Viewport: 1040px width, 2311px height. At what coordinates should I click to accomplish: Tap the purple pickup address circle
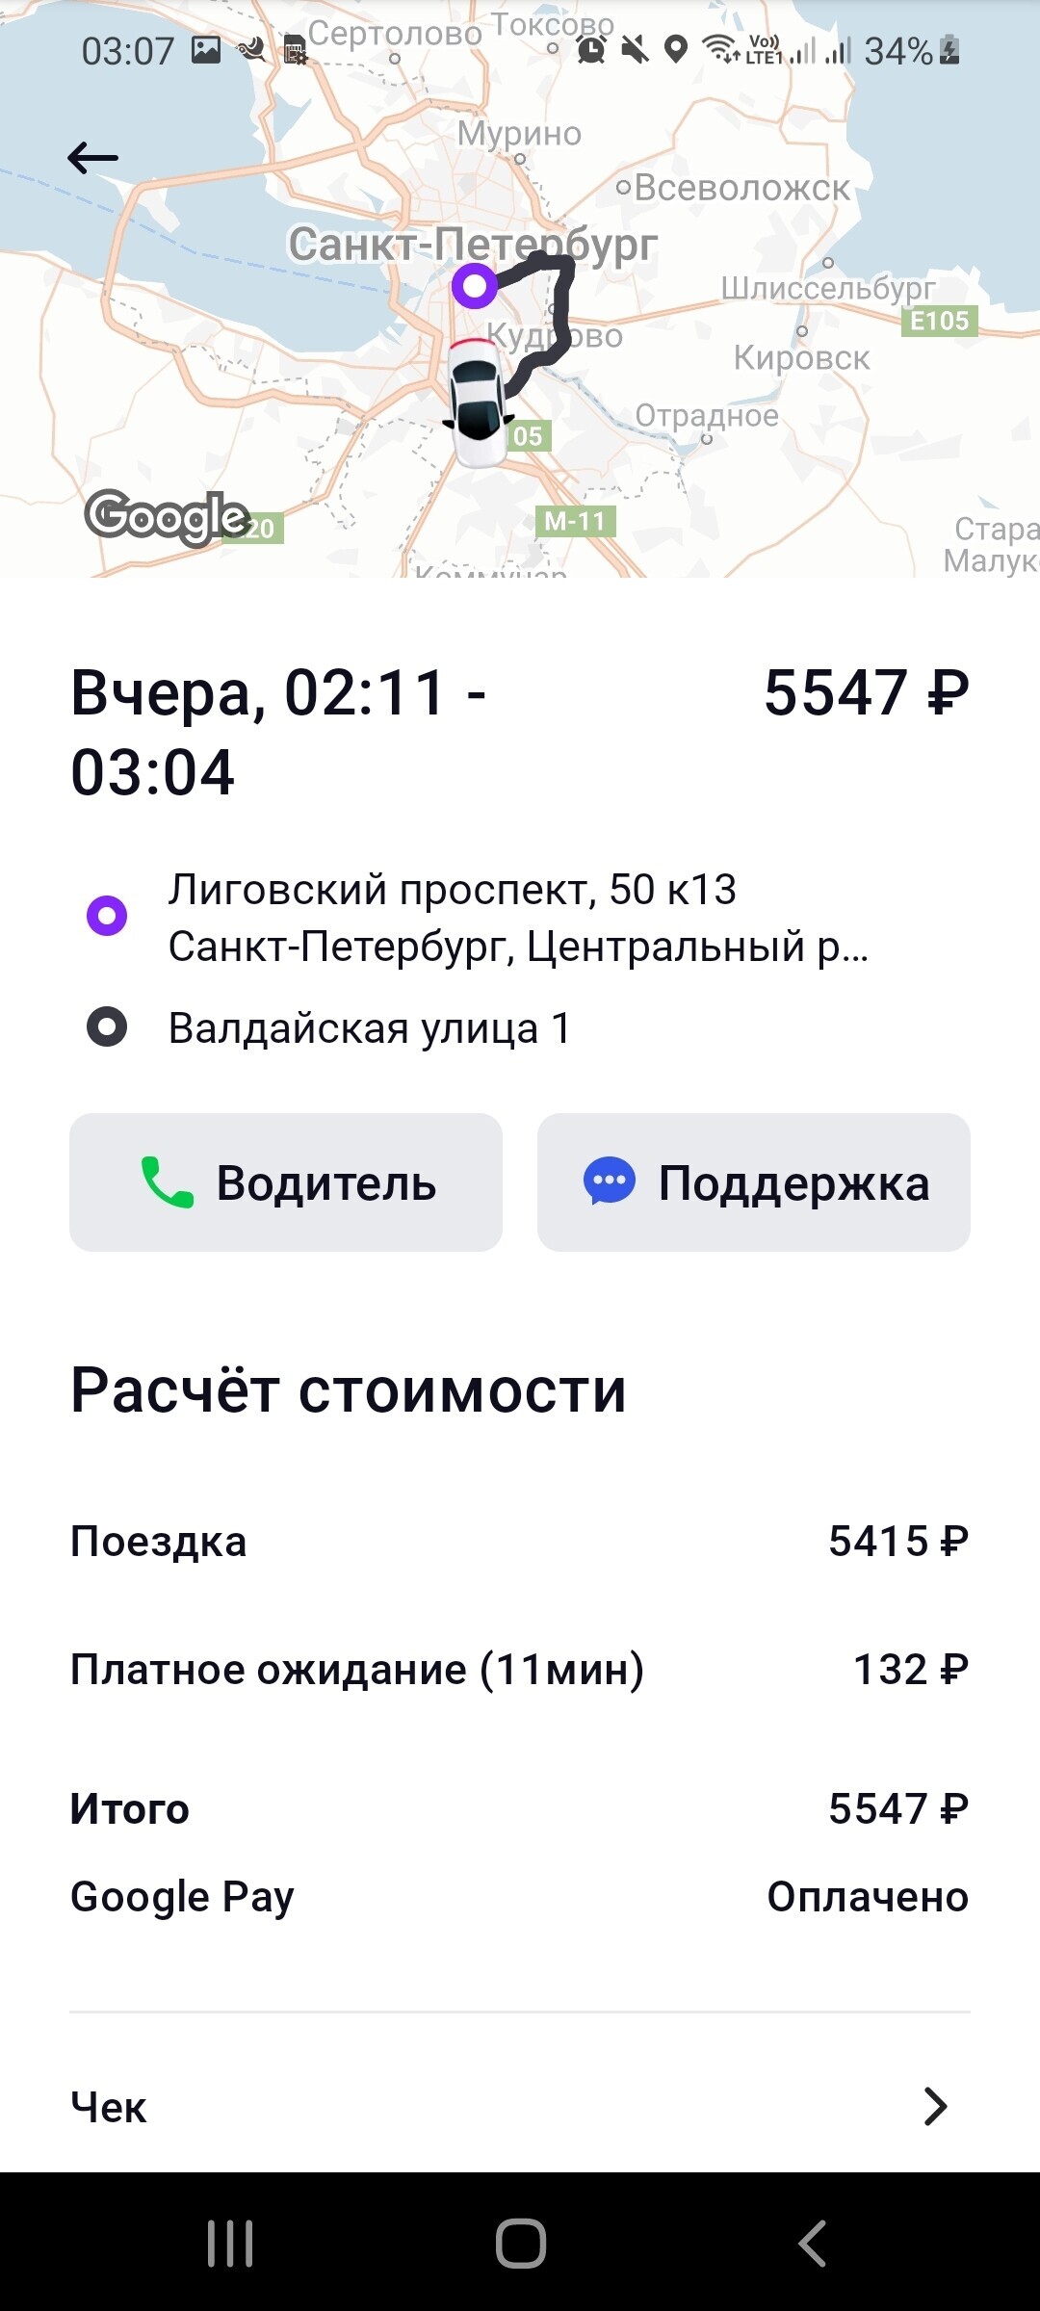[x=107, y=916]
